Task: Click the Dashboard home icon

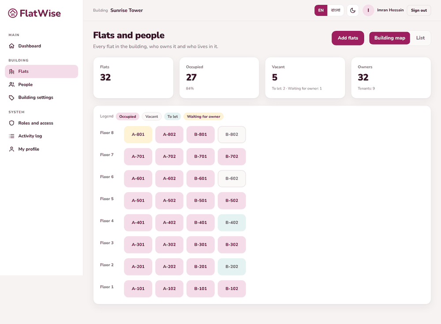Action: click(x=11, y=46)
